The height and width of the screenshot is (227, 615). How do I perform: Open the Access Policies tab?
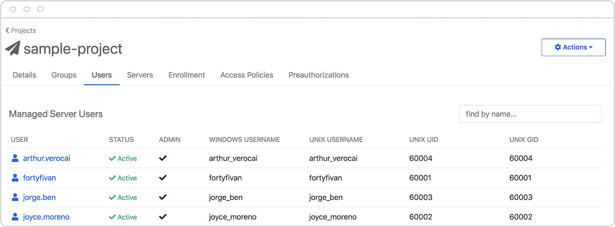tap(247, 75)
